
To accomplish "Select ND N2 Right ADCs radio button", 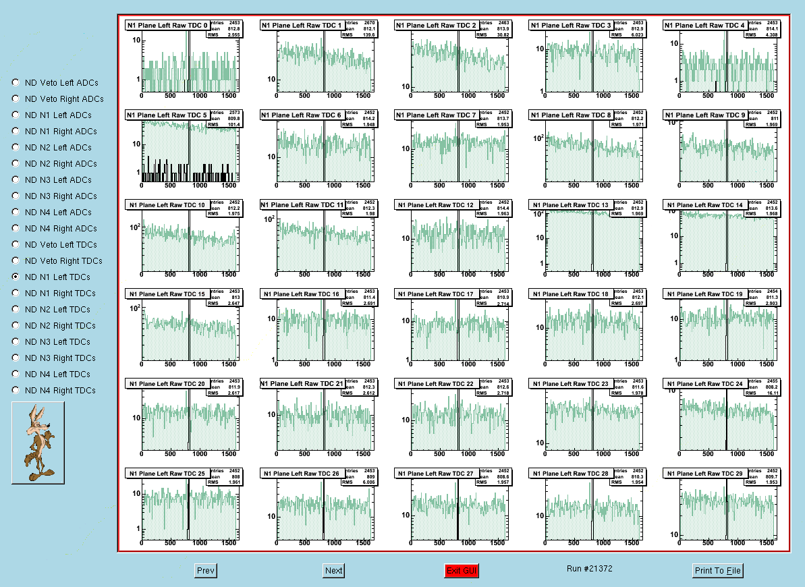I will (x=16, y=163).
